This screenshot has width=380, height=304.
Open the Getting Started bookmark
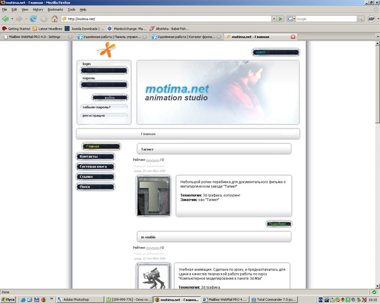point(16,28)
